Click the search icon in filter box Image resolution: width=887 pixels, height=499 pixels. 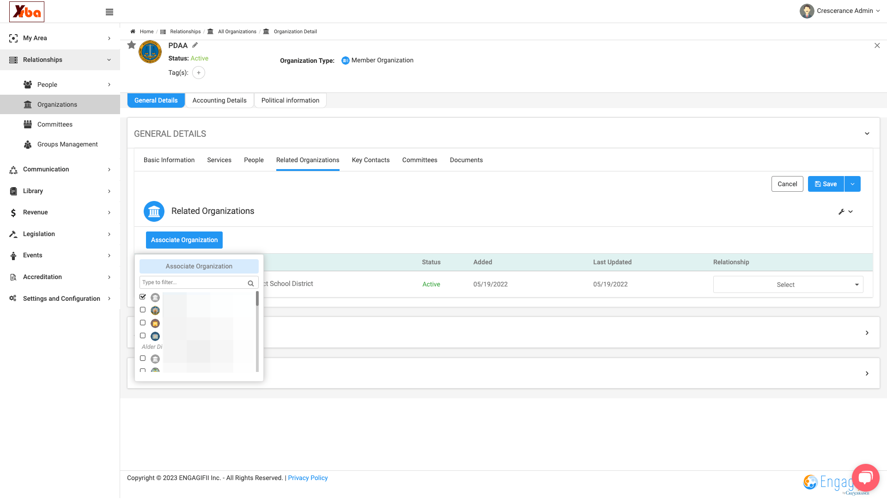251,283
